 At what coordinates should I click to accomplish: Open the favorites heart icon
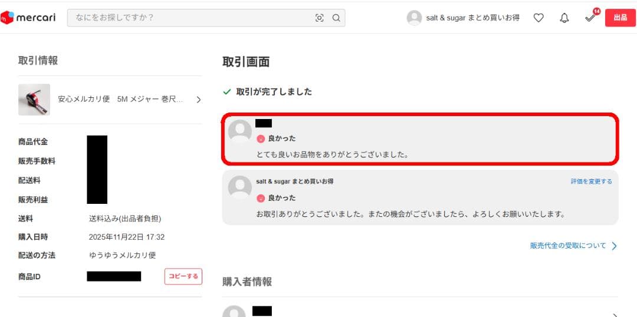coord(539,18)
